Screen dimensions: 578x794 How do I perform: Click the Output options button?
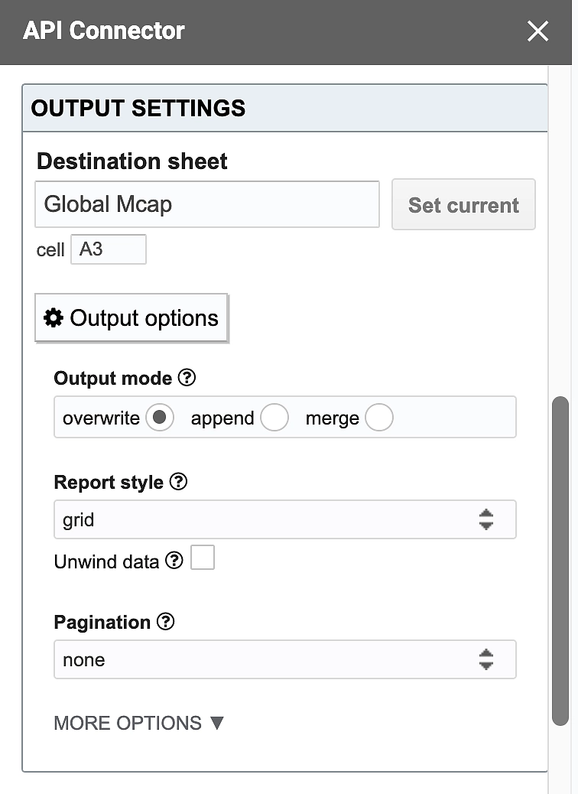click(131, 317)
